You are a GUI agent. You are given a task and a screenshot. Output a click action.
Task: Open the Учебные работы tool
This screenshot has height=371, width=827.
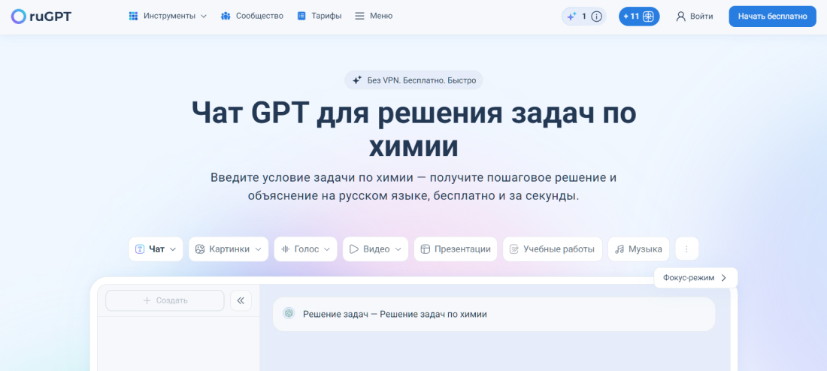point(552,249)
